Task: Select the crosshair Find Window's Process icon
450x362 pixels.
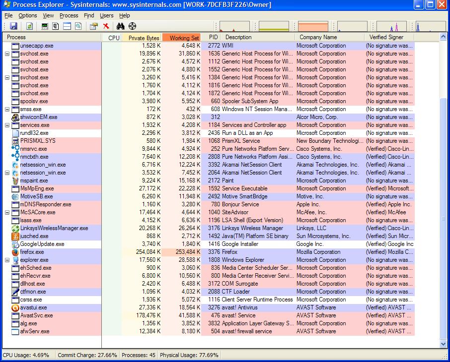Action: [132, 26]
